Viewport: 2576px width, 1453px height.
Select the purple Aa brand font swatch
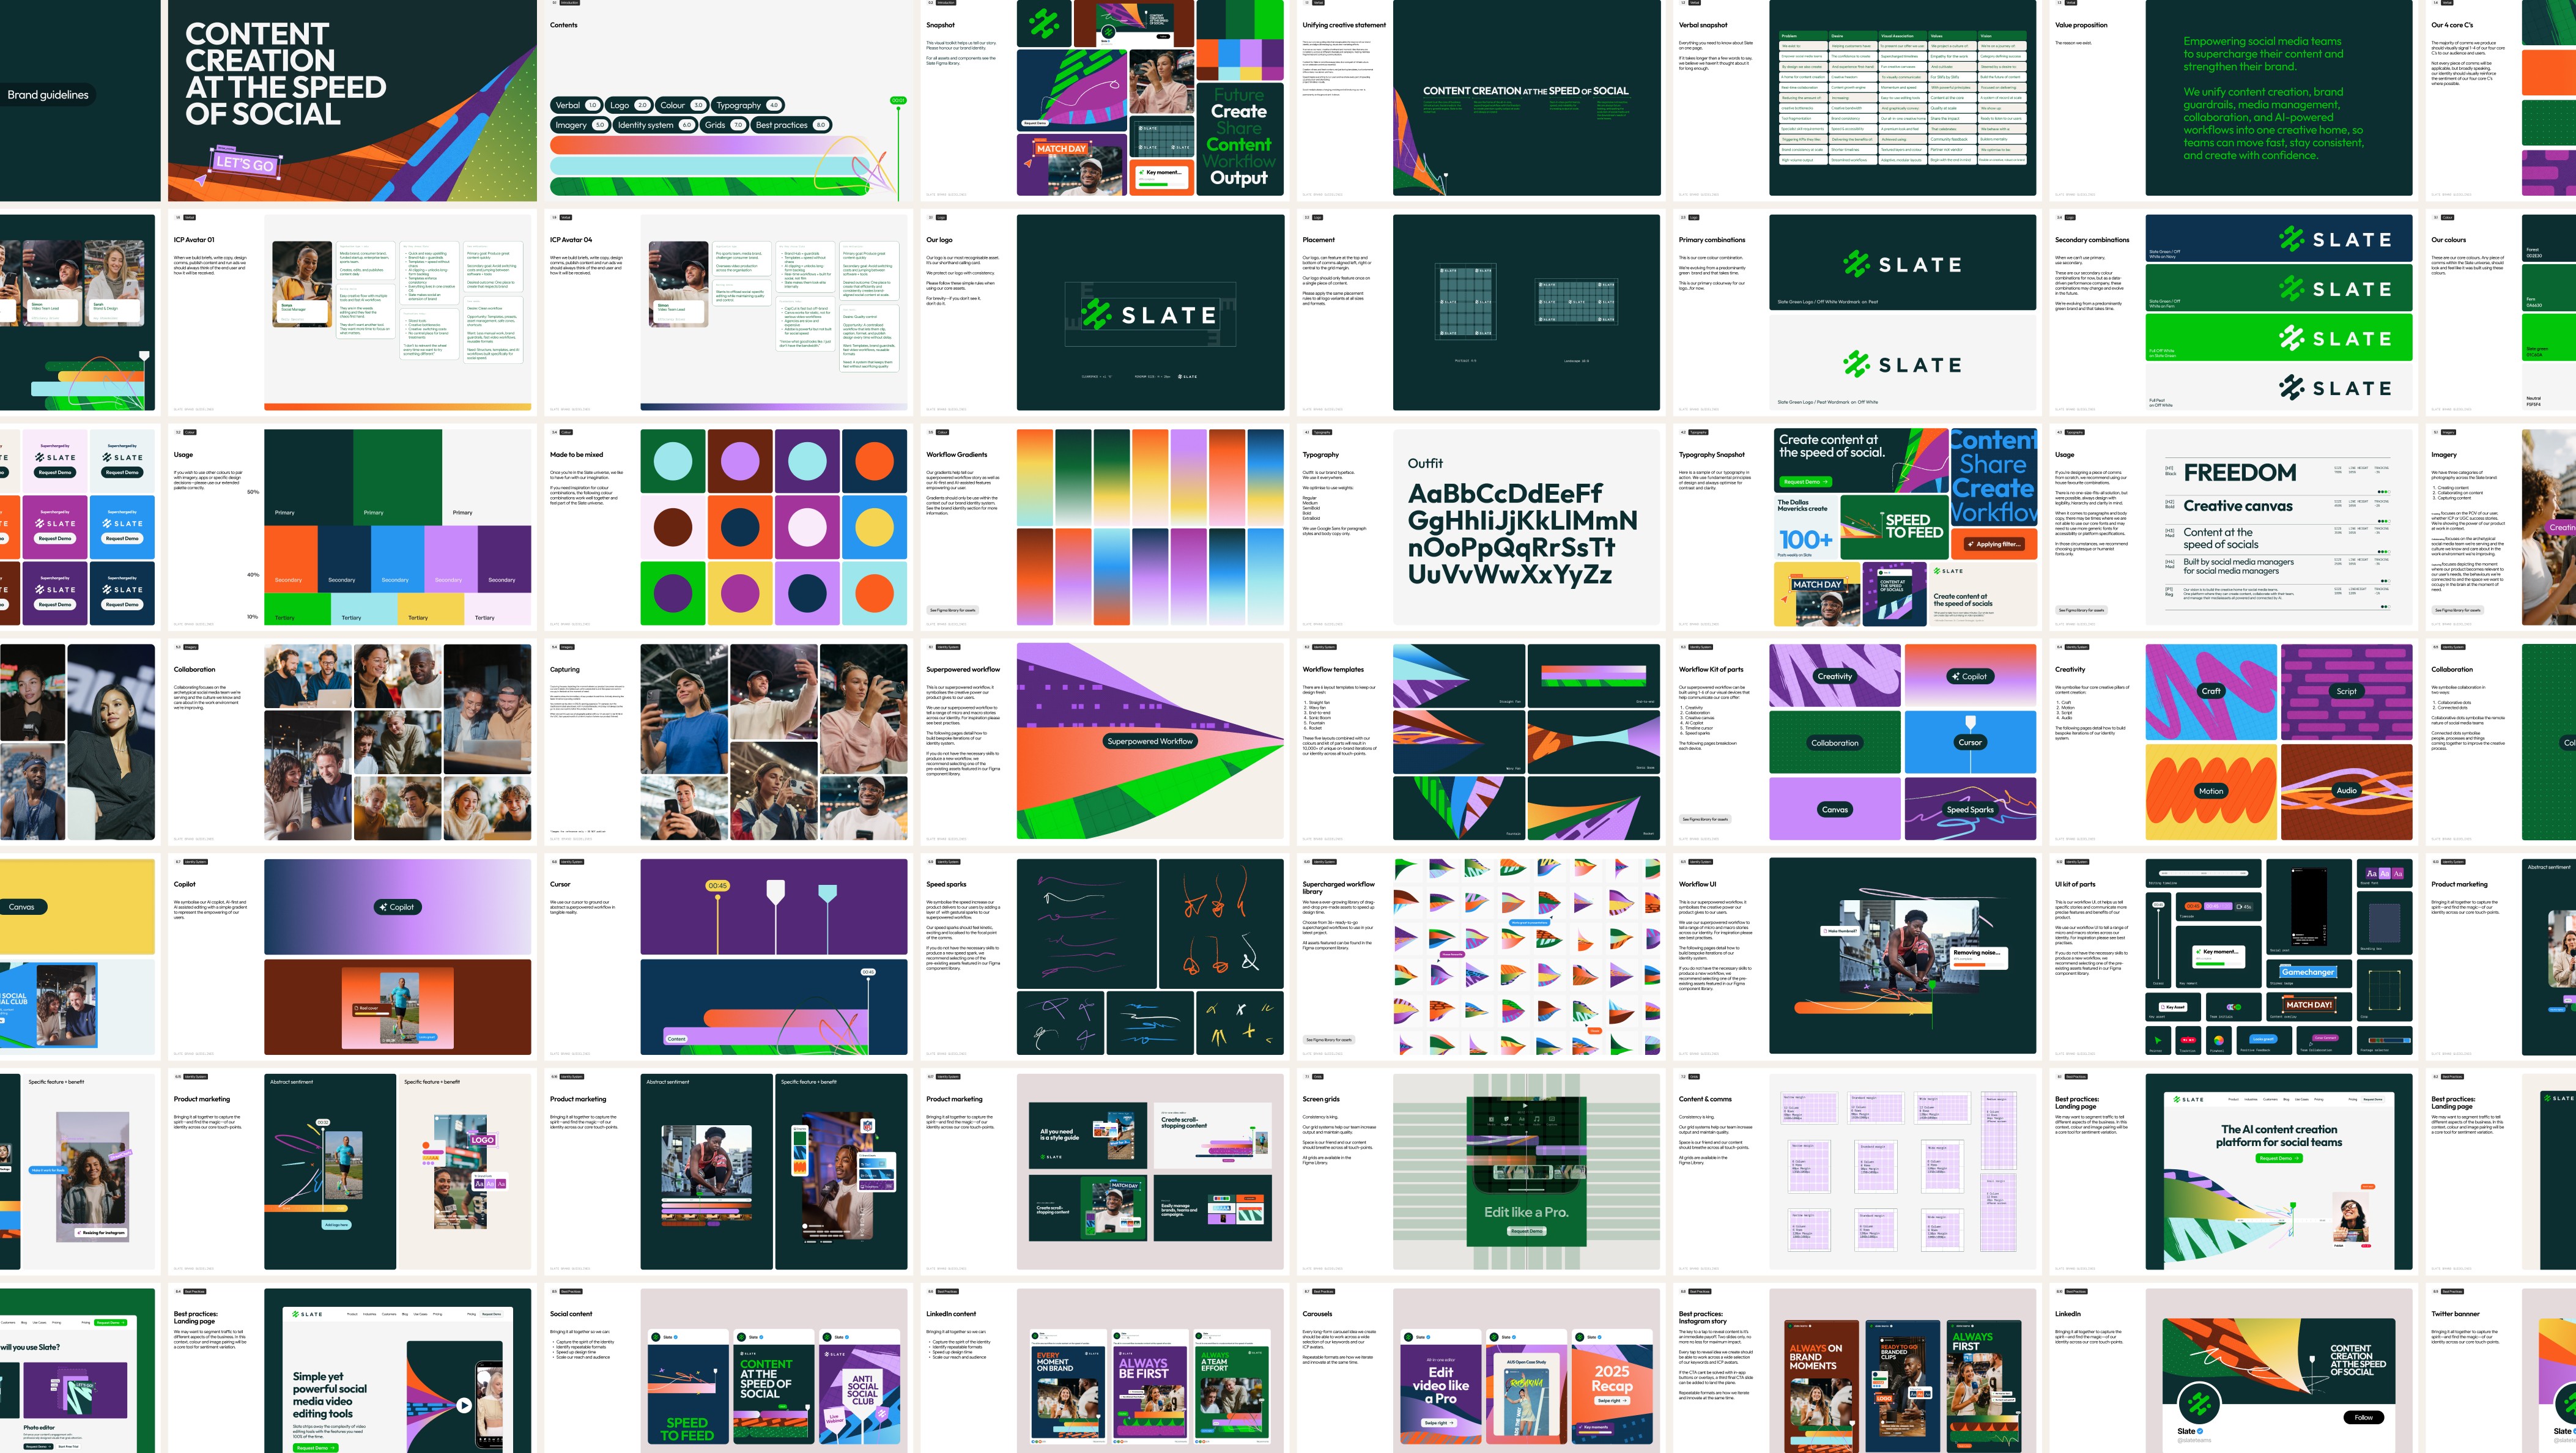2371,874
